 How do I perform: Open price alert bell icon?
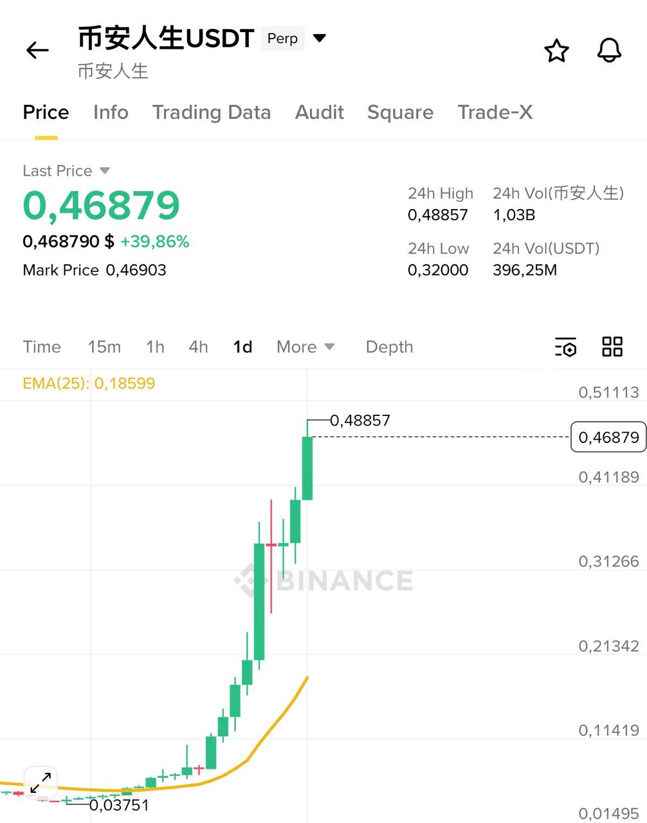coord(608,50)
